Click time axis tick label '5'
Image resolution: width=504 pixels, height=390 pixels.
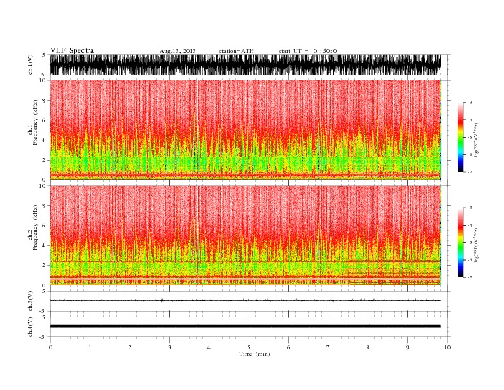click(x=249, y=347)
